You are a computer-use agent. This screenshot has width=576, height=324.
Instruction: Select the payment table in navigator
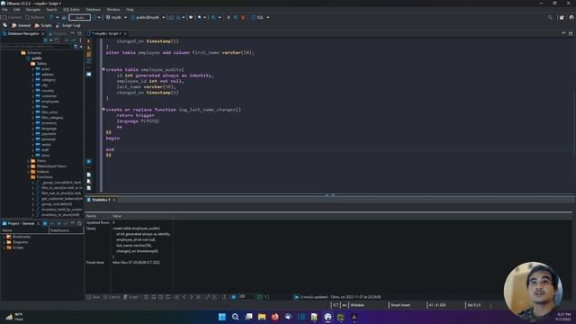[49, 134]
